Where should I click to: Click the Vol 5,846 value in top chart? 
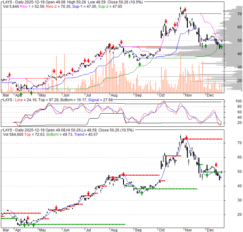click(x=11, y=7)
